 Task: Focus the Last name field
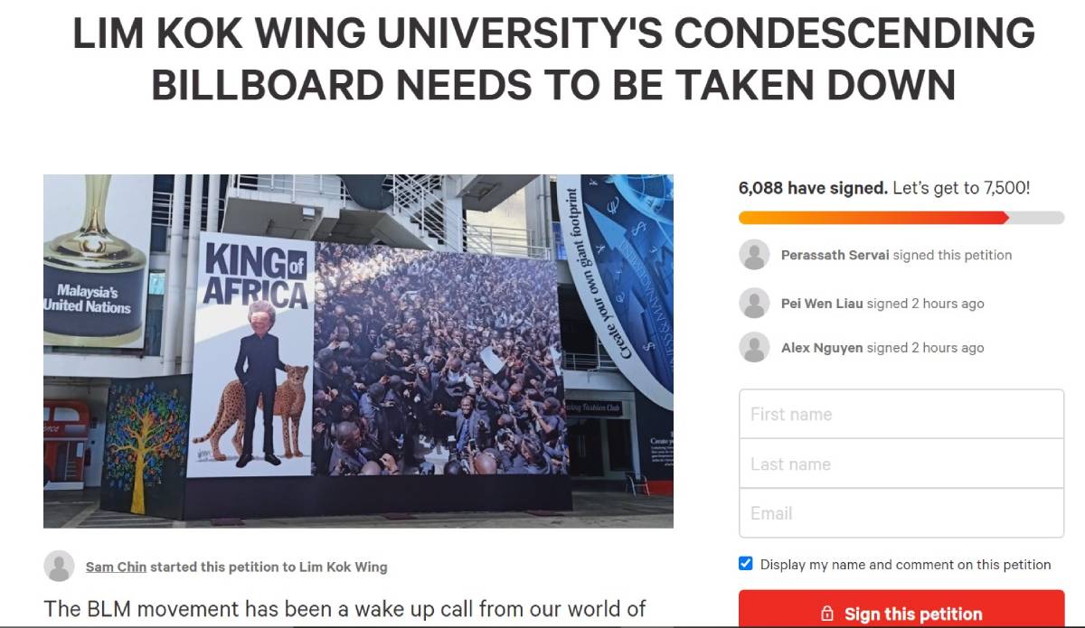click(x=901, y=464)
